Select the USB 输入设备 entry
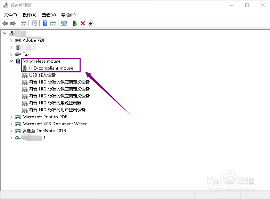Screen dimensions: 270x199 (42, 75)
